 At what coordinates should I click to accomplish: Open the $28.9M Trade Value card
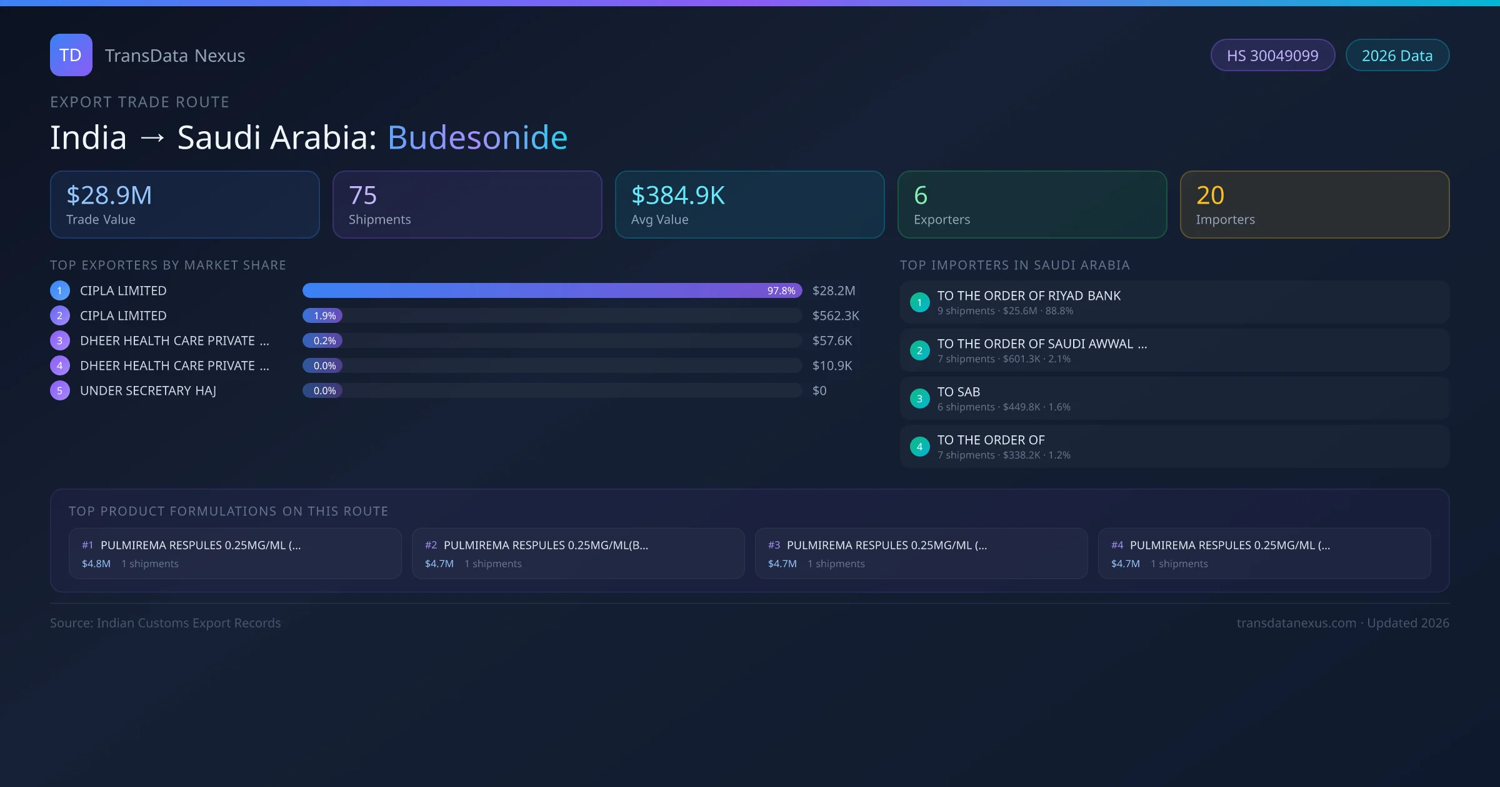(x=184, y=205)
